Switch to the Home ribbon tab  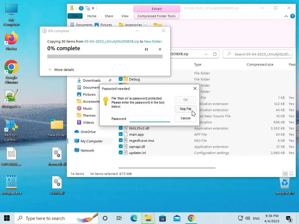pos(92,16)
